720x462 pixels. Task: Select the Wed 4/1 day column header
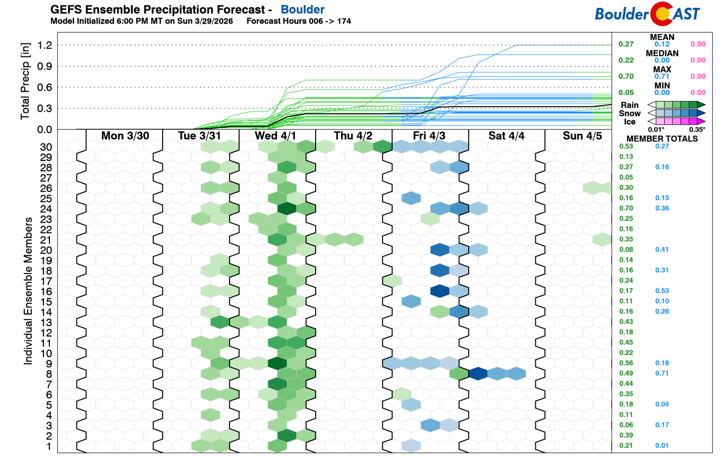pos(275,136)
